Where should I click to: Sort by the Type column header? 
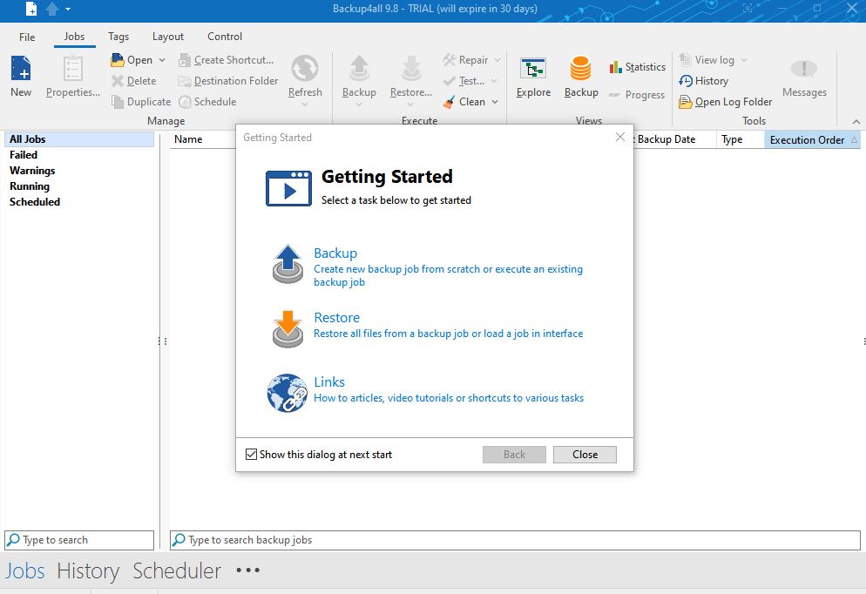[740, 139]
